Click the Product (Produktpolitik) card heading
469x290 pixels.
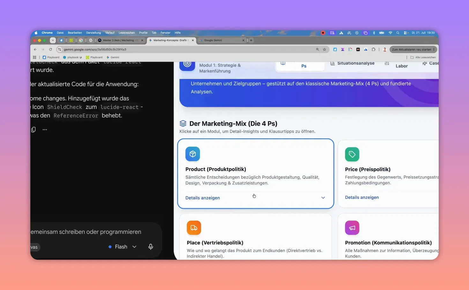point(216,169)
